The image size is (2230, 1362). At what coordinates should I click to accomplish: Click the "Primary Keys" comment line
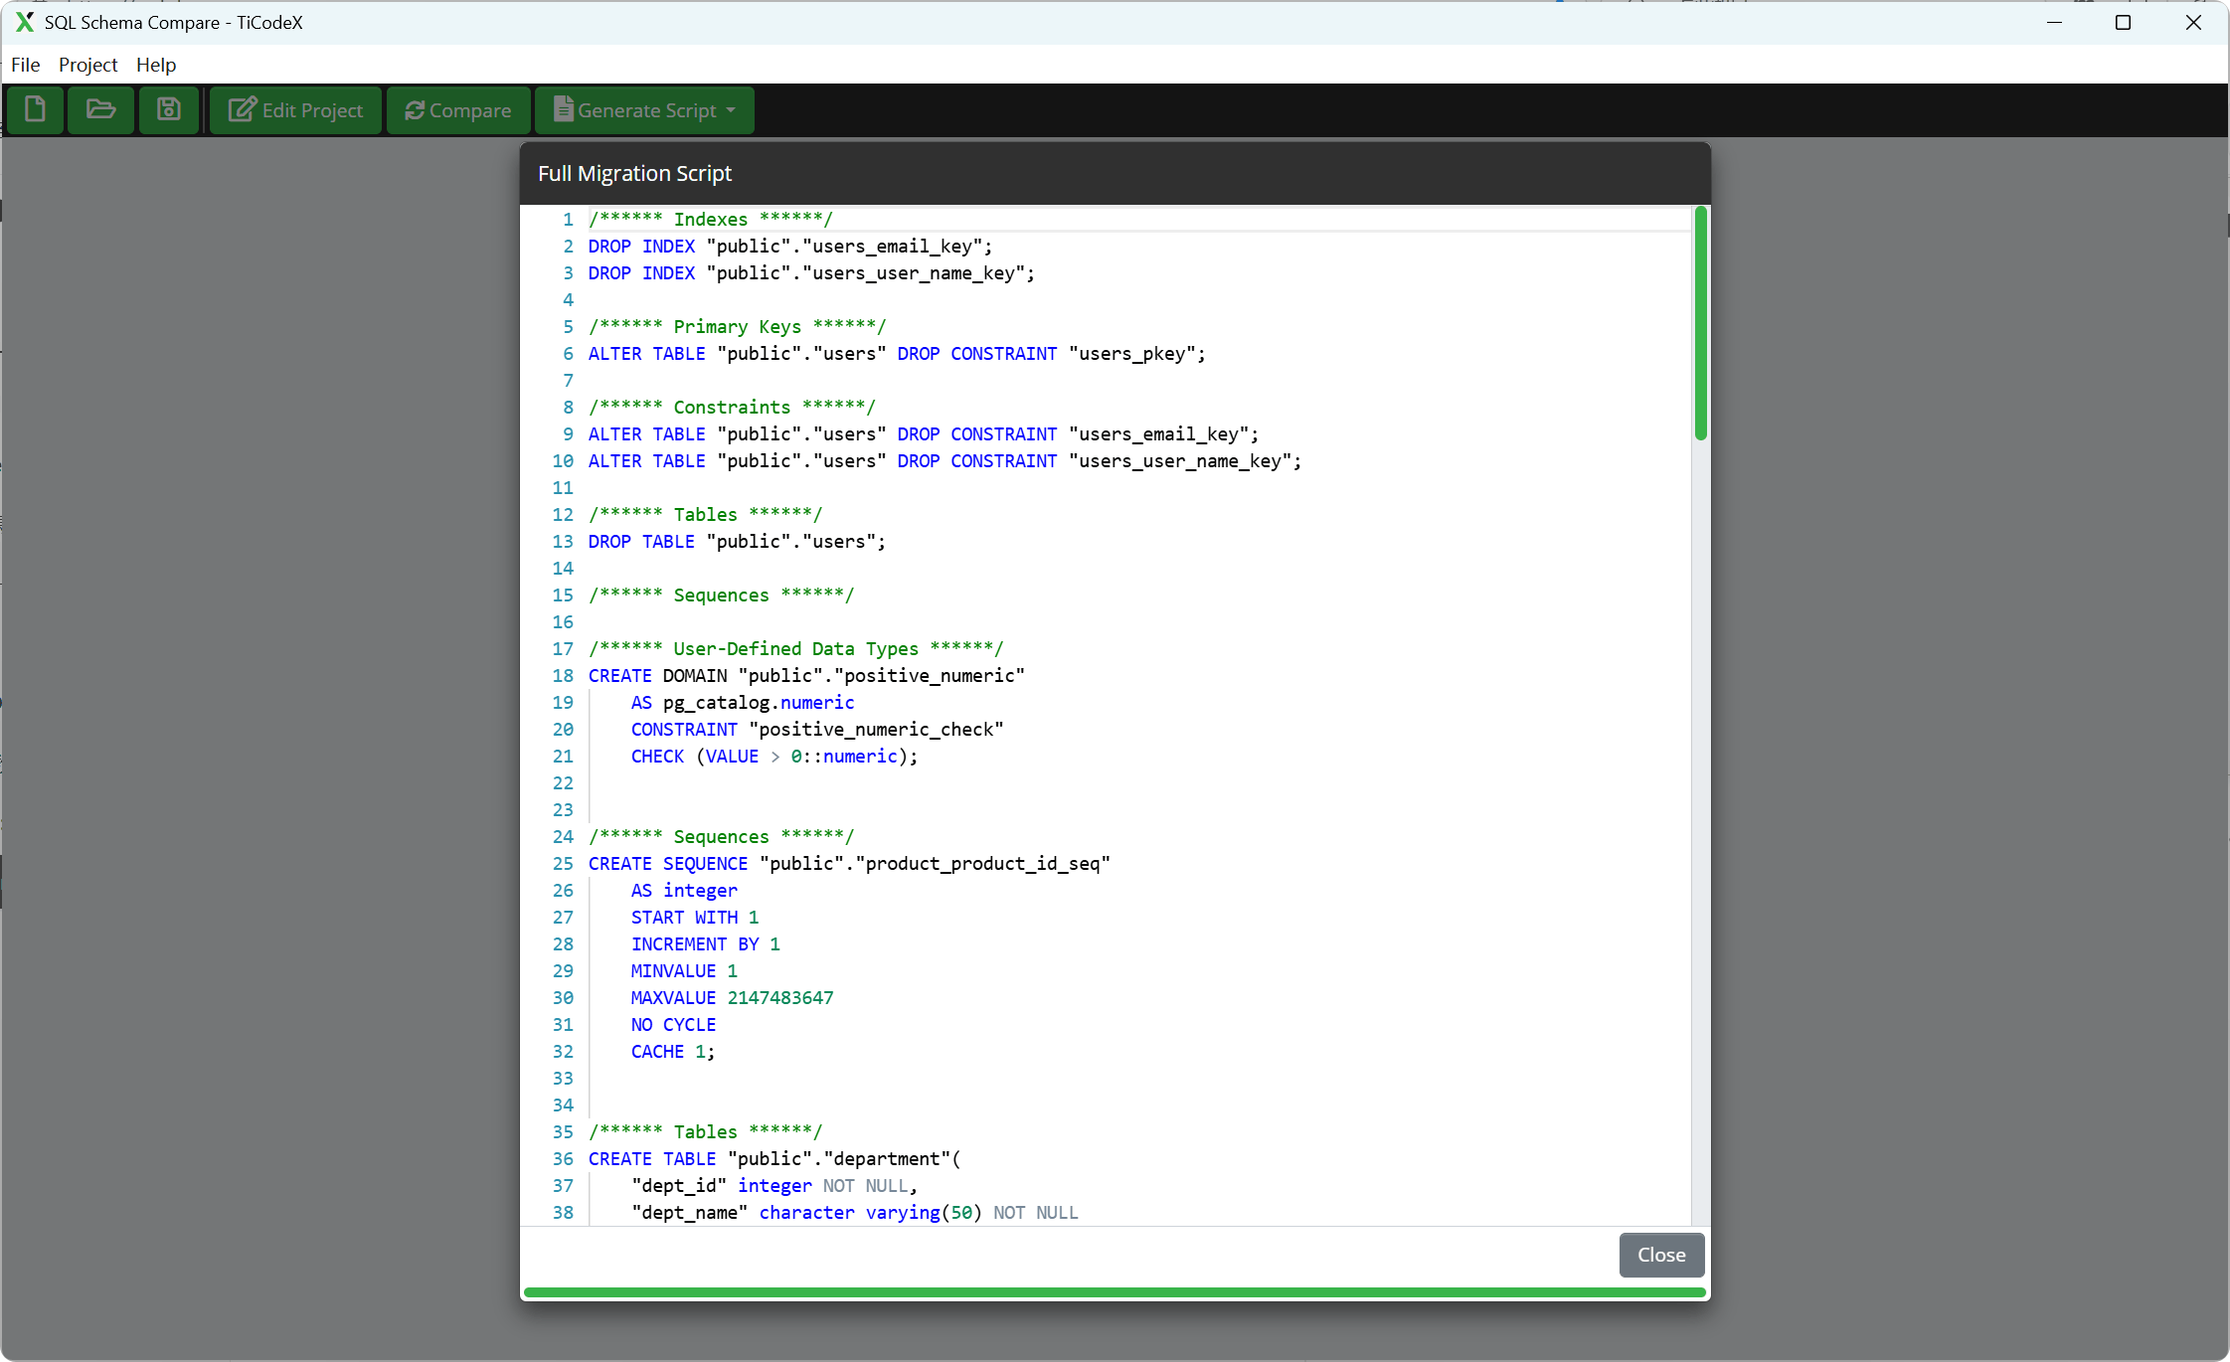click(x=737, y=326)
